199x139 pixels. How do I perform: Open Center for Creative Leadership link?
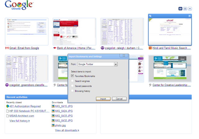tap(172, 85)
